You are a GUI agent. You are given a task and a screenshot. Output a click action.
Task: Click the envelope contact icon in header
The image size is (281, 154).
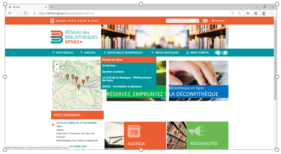coord(205,21)
